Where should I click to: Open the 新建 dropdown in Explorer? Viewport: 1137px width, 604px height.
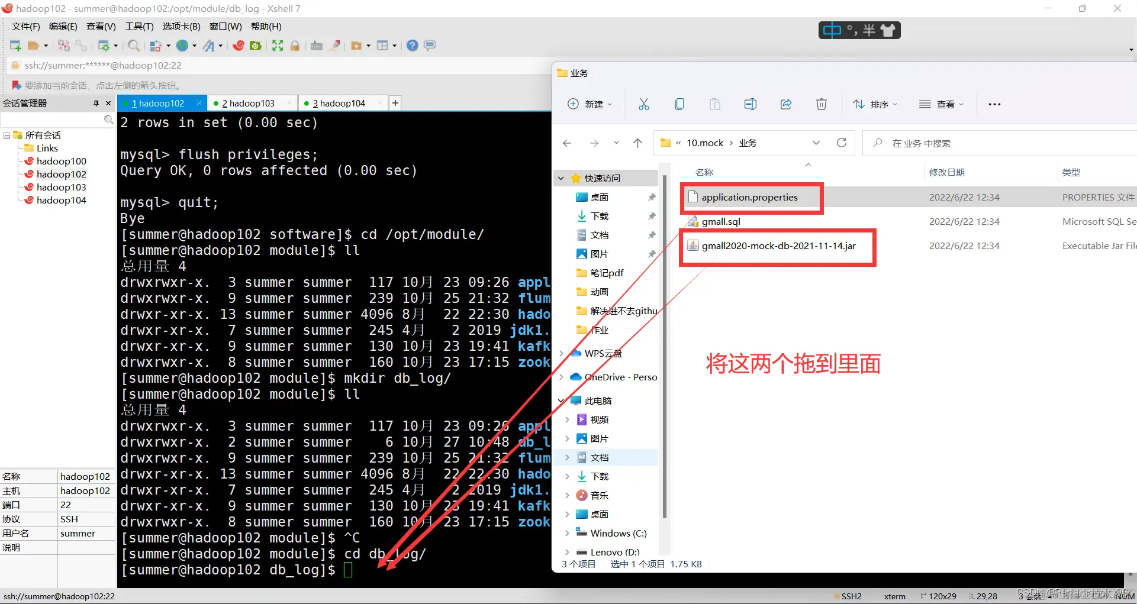[590, 104]
